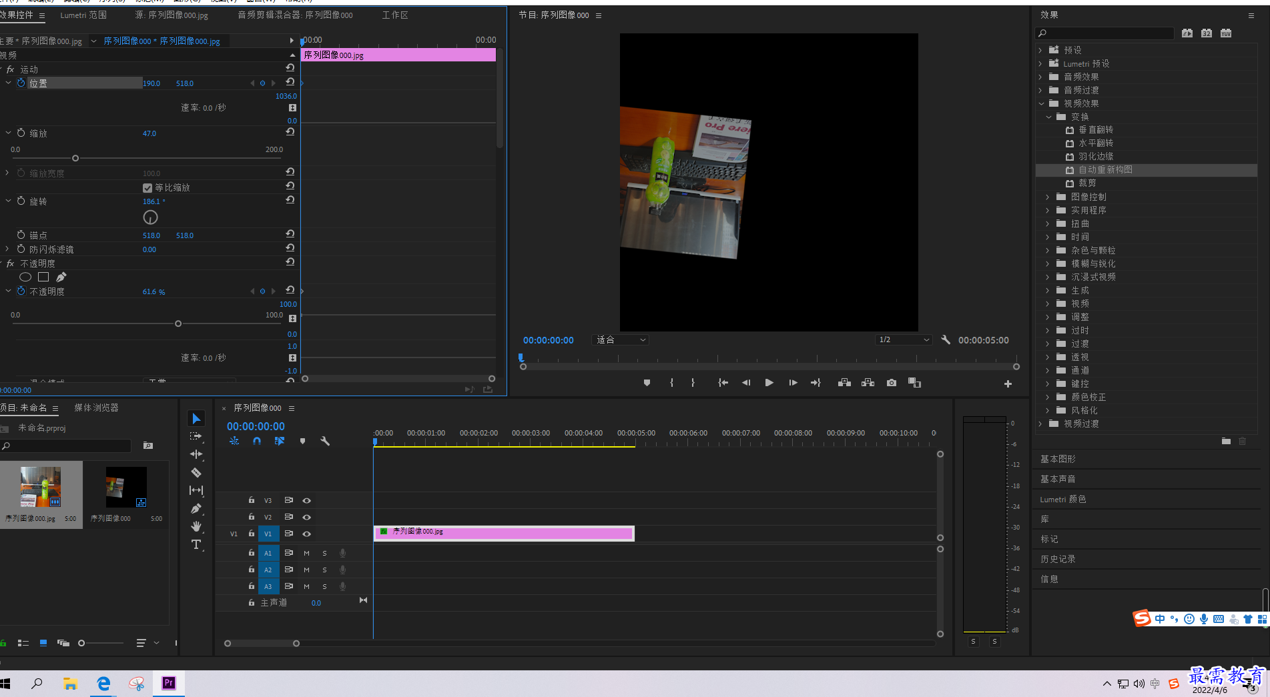Image resolution: width=1270 pixels, height=697 pixels.
Task: Adjust the project panel thumbnail zoom slider
Action: click(81, 643)
